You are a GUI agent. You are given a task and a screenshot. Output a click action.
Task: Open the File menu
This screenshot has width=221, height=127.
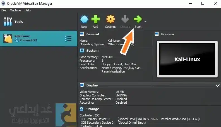click(x=4, y=10)
